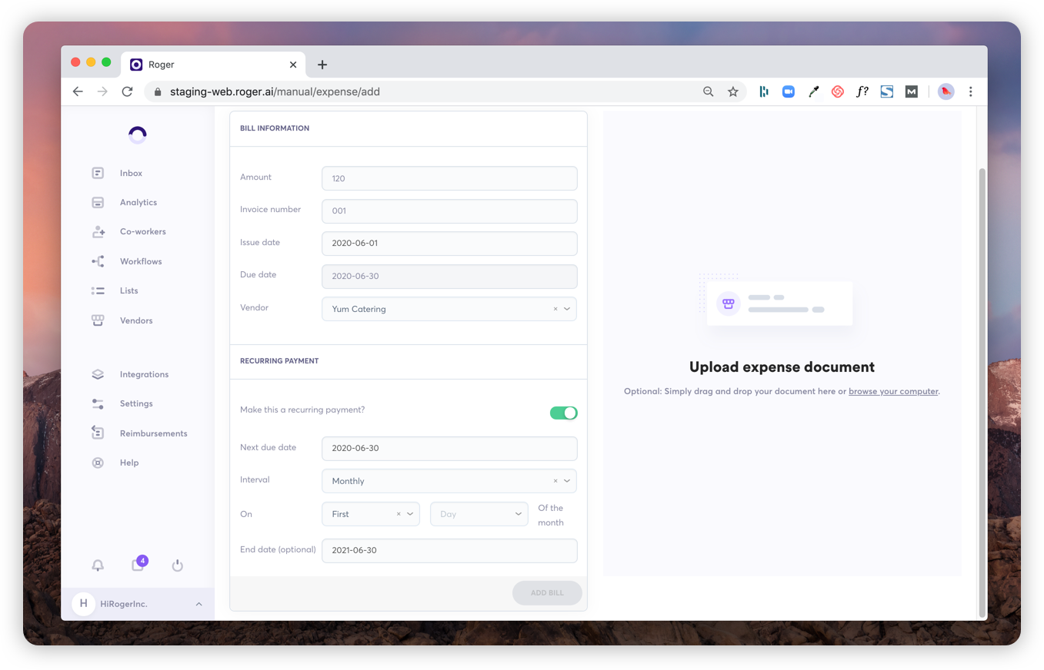Click the Integrations layers icon

click(98, 374)
